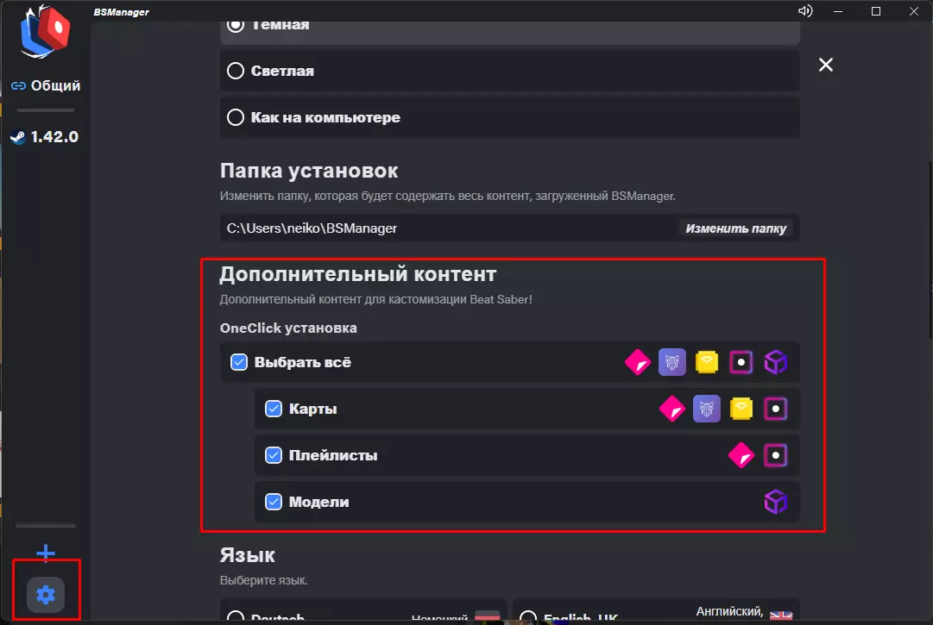Click the blue plus icon in sidebar
The height and width of the screenshot is (625, 933).
pos(46,553)
